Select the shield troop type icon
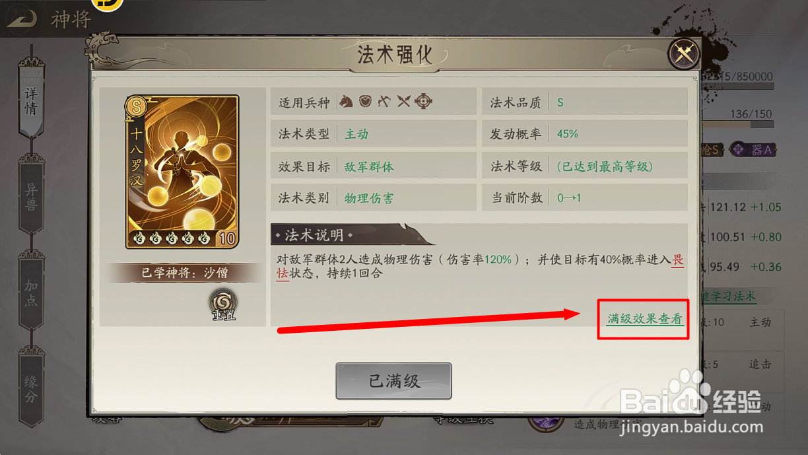 [365, 102]
